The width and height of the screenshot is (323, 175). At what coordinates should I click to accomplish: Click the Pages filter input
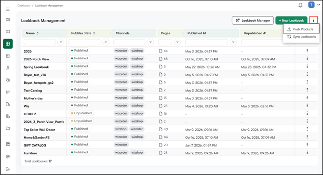pos(165,42)
